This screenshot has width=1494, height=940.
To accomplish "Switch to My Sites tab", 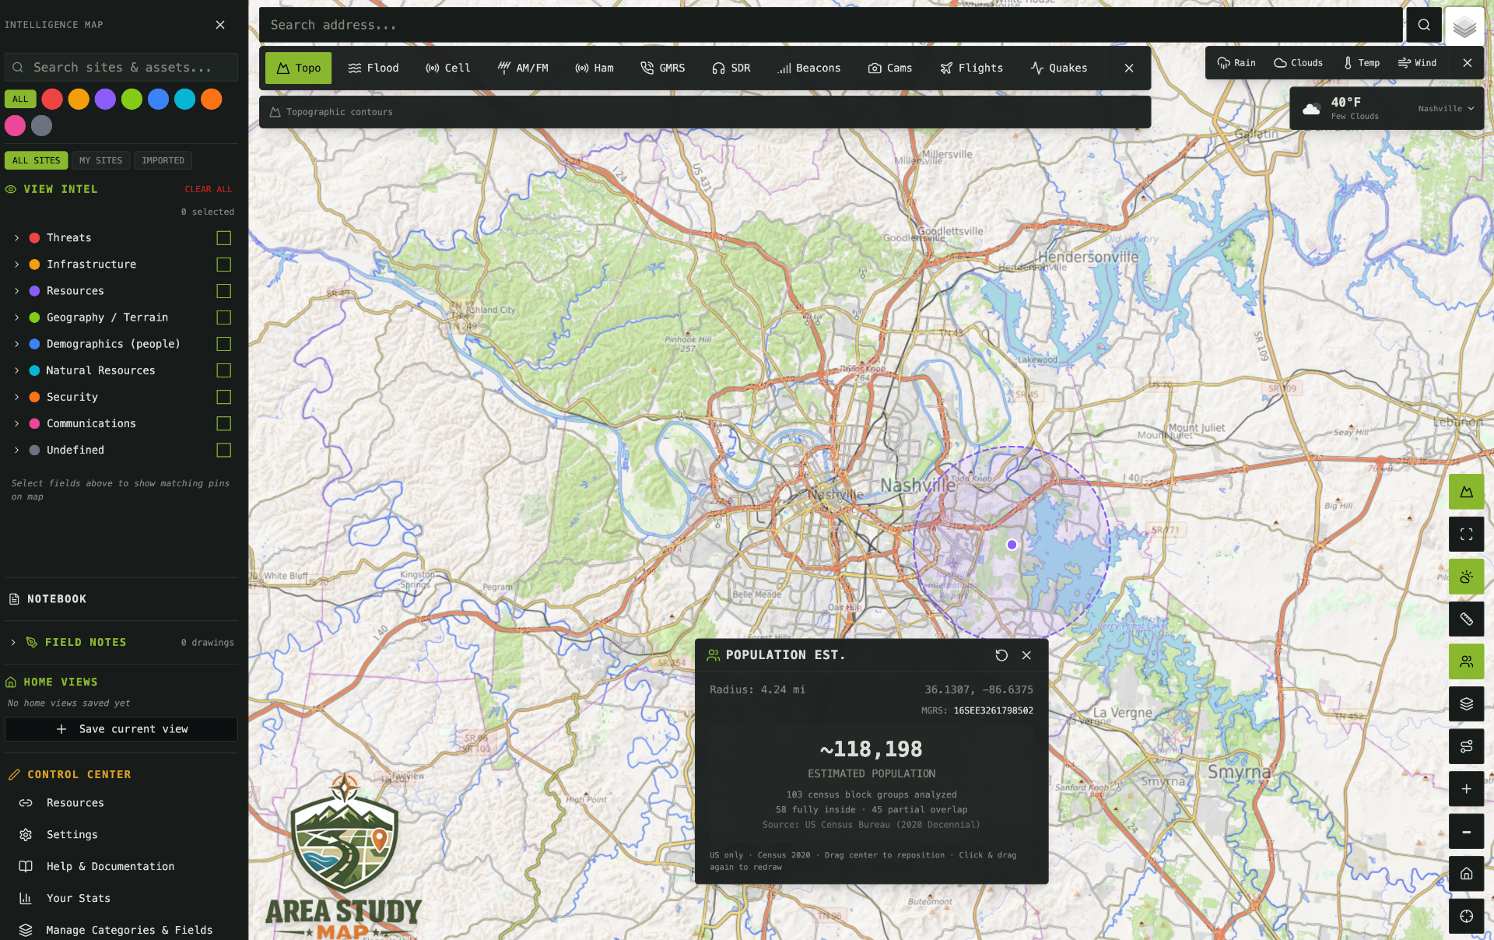I will 100,160.
